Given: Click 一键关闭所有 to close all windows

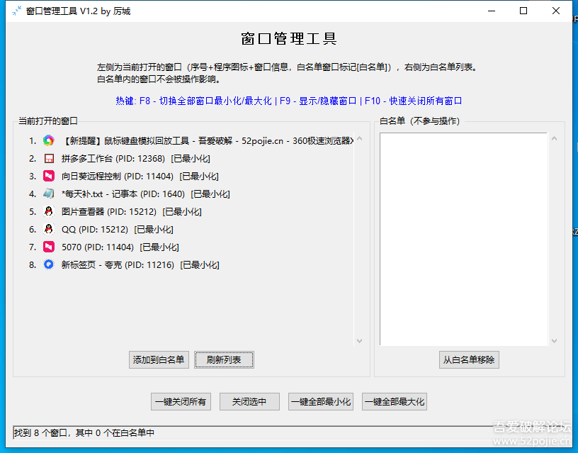Looking at the screenshot, I should [179, 401].
